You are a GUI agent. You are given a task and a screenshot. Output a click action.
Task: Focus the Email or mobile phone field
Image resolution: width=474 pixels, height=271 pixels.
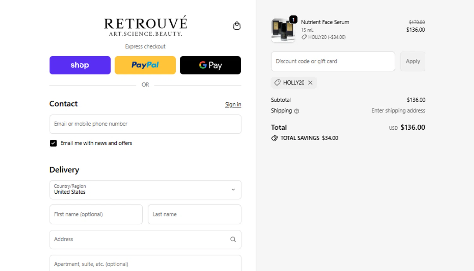pyautogui.click(x=145, y=124)
